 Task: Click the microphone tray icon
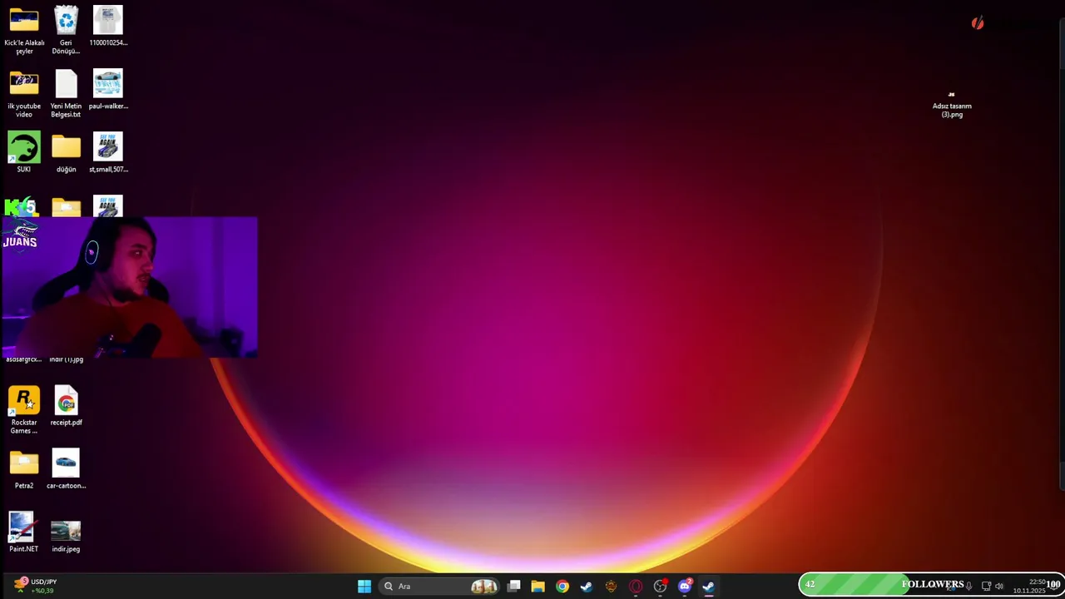tap(968, 586)
